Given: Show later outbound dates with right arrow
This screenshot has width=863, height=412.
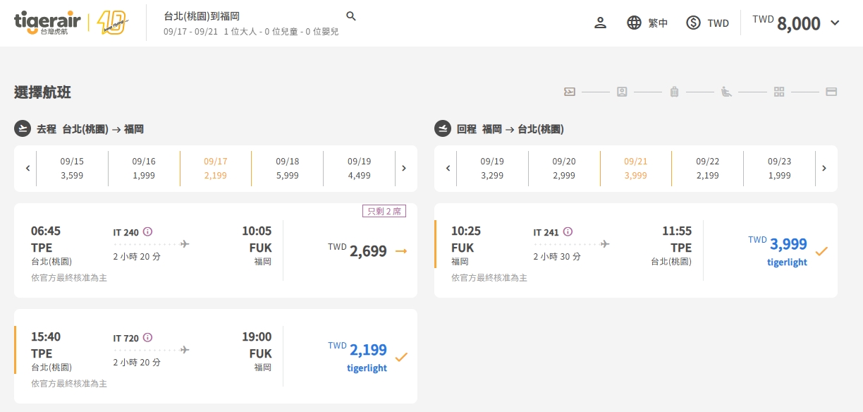Looking at the screenshot, I should pos(404,168).
